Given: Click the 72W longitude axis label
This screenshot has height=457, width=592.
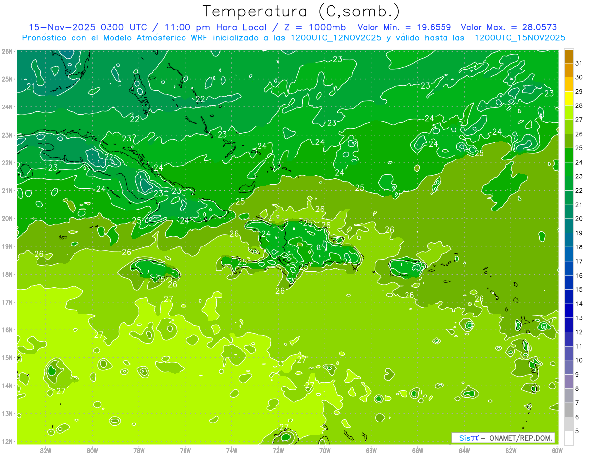Looking at the screenshot, I should pyautogui.click(x=278, y=450).
